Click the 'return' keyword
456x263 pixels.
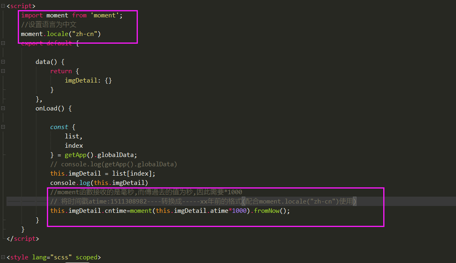click(x=61, y=71)
